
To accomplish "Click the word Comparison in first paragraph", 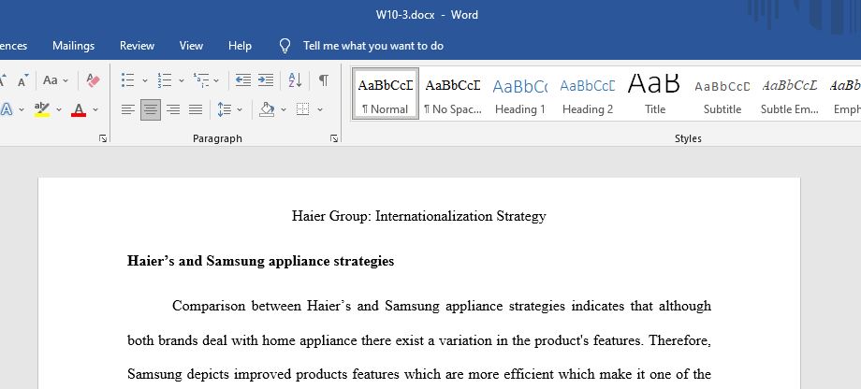I will click(x=209, y=306).
